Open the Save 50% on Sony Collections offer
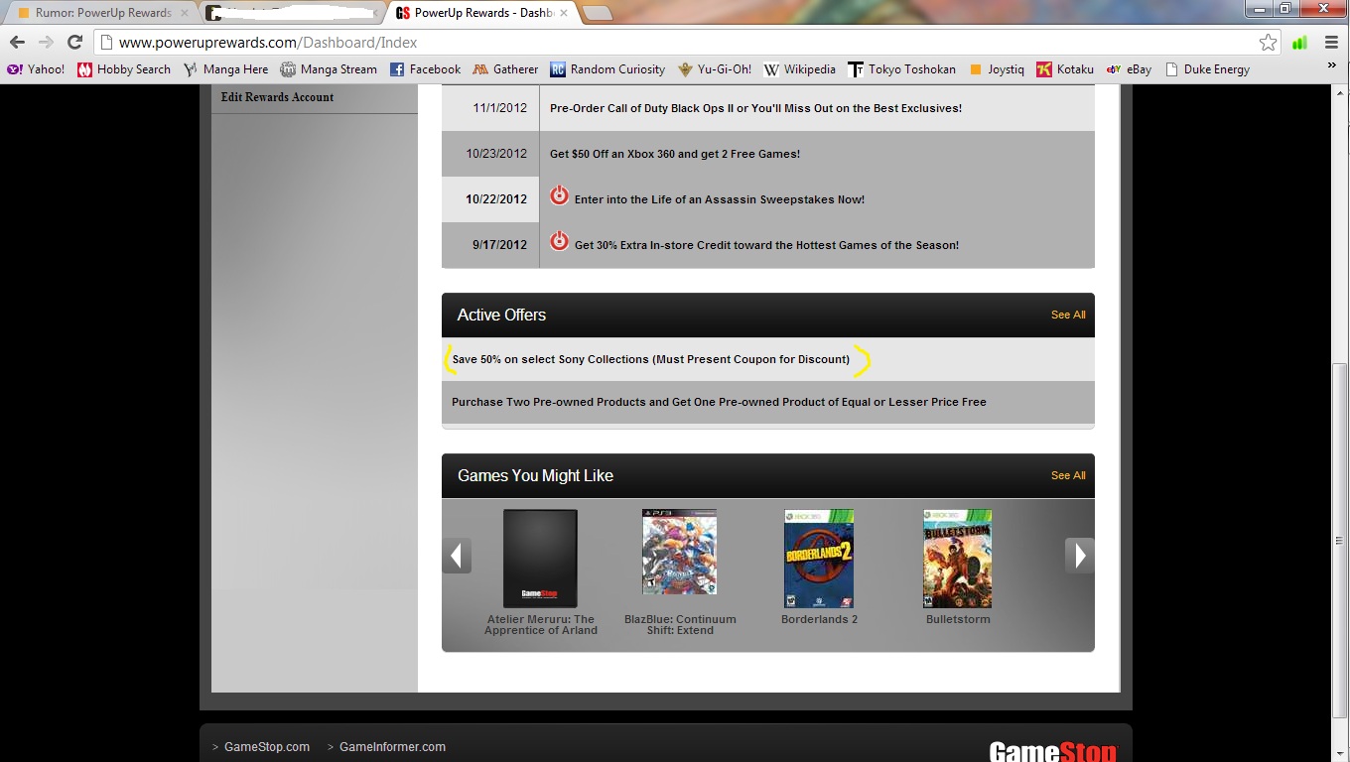 pos(651,359)
